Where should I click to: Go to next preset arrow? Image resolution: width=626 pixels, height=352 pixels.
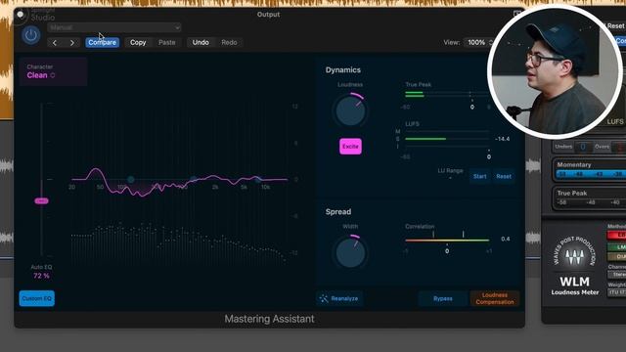(71, 42)
